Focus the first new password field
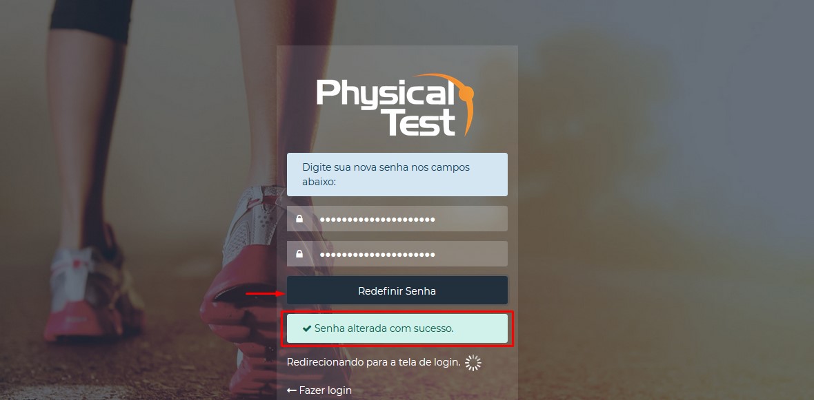Screen dimensions: 814x400 (397, 219)
